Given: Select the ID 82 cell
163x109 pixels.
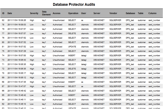Looking at the screenshot, I should 3,20.
